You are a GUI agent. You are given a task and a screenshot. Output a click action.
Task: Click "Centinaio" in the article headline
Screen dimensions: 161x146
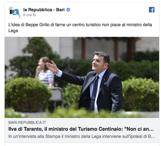pos(111,129)
